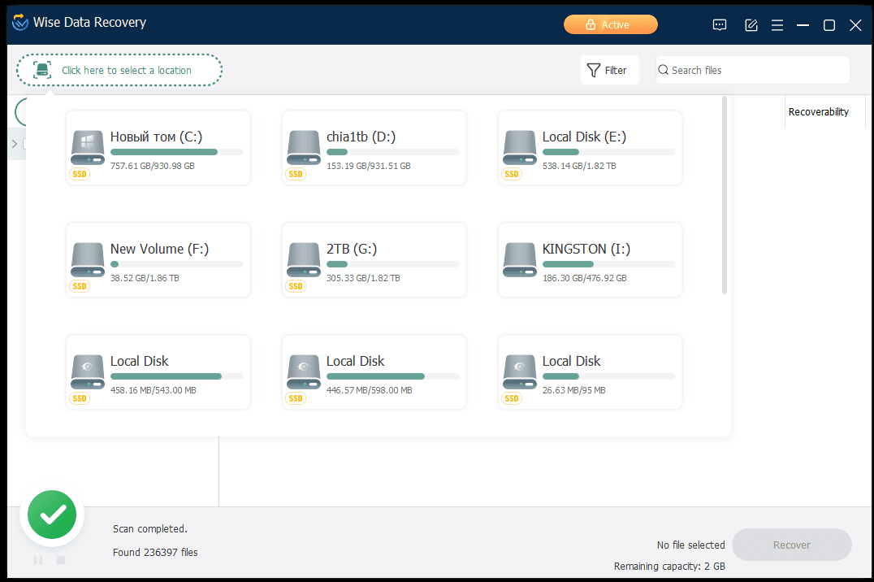Click the edit note icon in title bar
Screen dimensions: 874x582
[751, 25]
